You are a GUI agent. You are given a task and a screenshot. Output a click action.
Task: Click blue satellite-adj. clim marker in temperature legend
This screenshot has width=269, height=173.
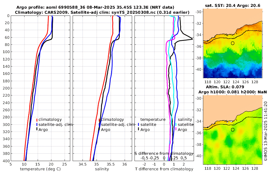pyautogui.click(x=37, y=124)
